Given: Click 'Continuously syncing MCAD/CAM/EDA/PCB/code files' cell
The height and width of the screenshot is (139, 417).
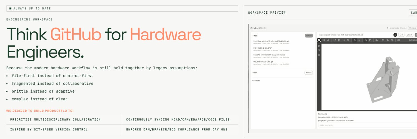Looking at the screenshot, I should [x=180, y=120].
